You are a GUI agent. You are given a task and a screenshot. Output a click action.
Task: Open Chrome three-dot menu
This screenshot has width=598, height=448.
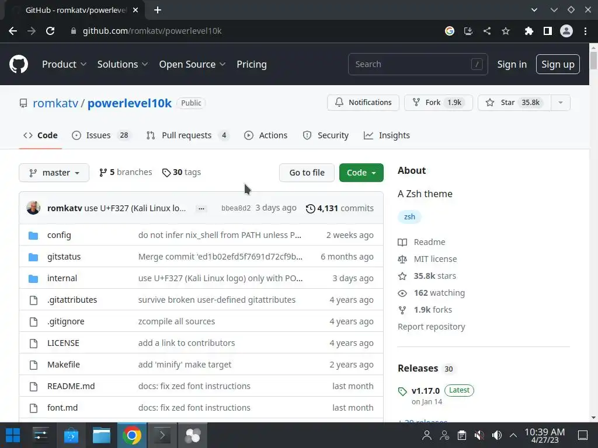click(x=585, y=31)
